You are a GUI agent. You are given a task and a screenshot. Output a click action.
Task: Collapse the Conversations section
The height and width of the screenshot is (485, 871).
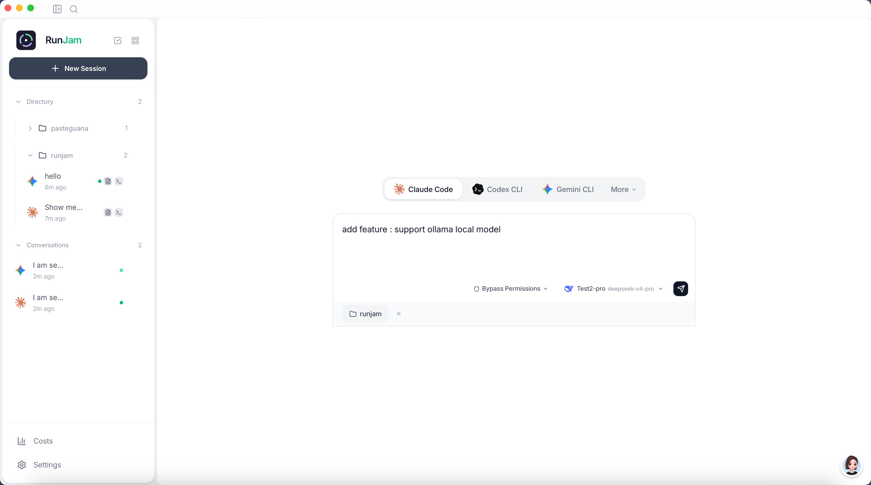click(19, 245)
